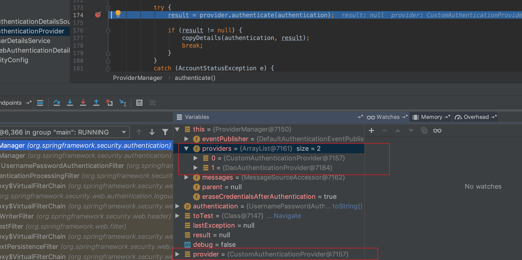Toggle fold marker on line 173
The height and width of the screenshot is (260, 522).
coord(108,8)
